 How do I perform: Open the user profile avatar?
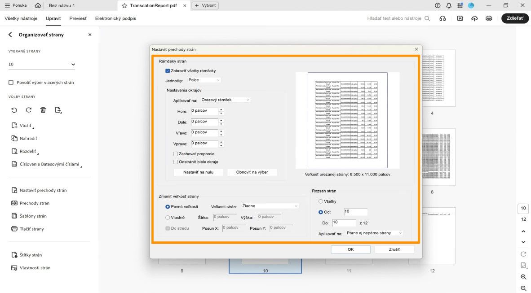click(x=471, y=5)
